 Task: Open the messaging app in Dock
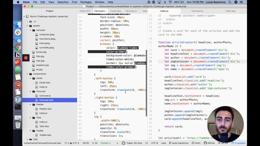pyautogui.click(x=18, y=40)
